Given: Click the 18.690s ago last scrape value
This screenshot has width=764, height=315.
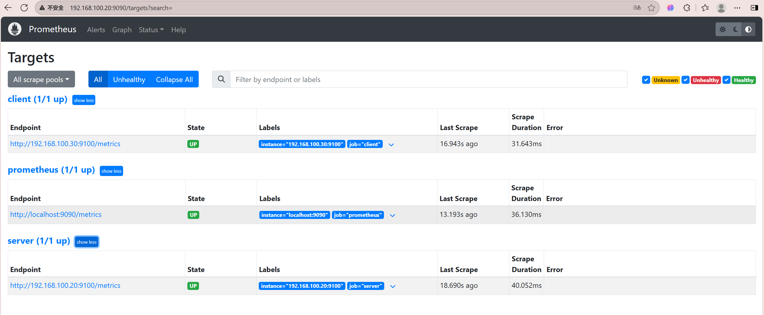Looking at the screenshot, I should pyautogui.click(x=459, y=285).
